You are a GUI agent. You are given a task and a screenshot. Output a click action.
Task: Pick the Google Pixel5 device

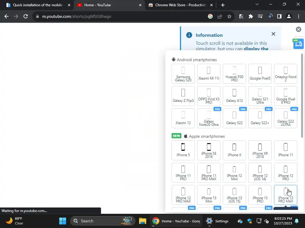tap(260, 74)
